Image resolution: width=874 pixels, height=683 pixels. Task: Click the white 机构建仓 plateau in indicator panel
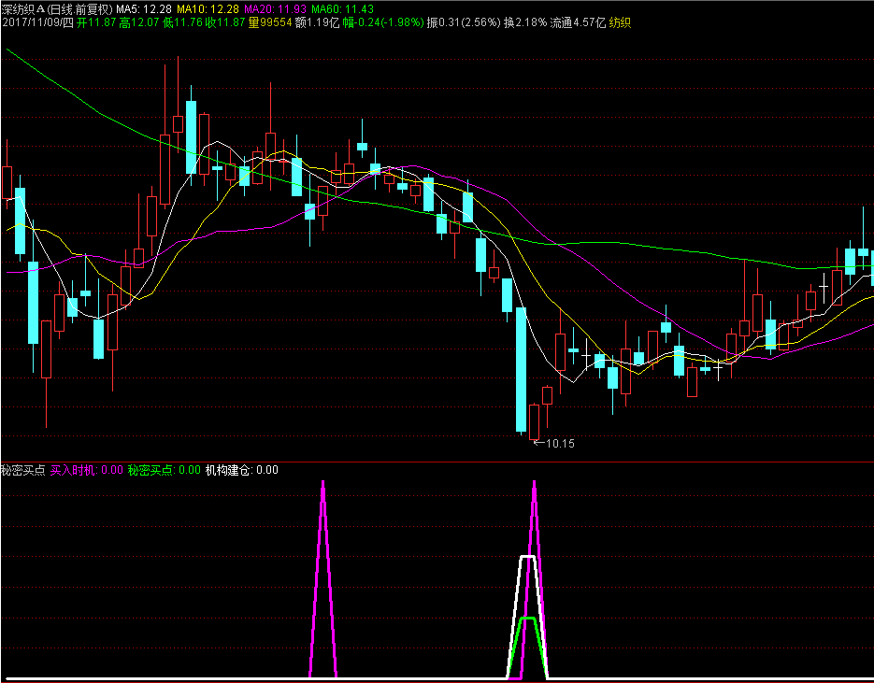527,557
